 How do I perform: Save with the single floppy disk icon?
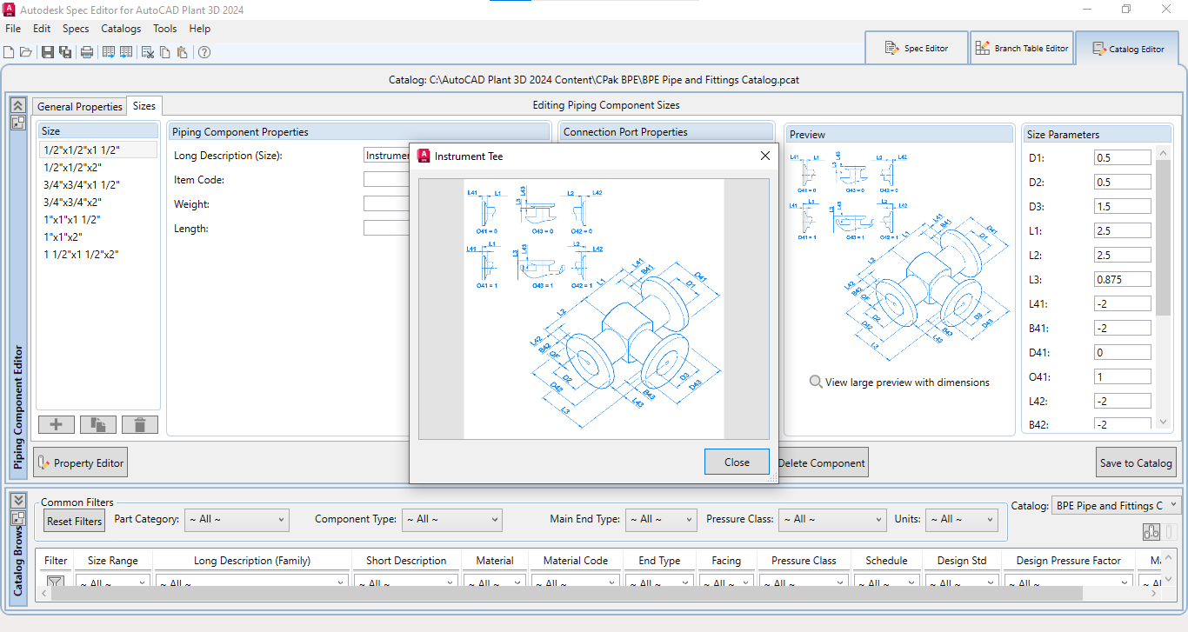click(48, 52)
